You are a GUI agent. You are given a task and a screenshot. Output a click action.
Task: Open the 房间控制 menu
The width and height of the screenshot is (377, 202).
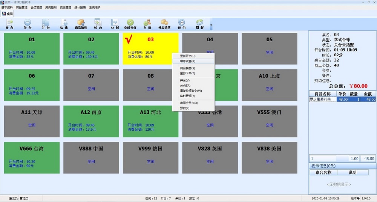51,8
